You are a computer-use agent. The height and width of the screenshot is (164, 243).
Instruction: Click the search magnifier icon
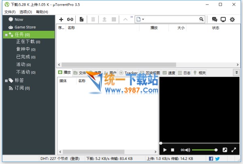pyautogui.click(x=201, y=19)
